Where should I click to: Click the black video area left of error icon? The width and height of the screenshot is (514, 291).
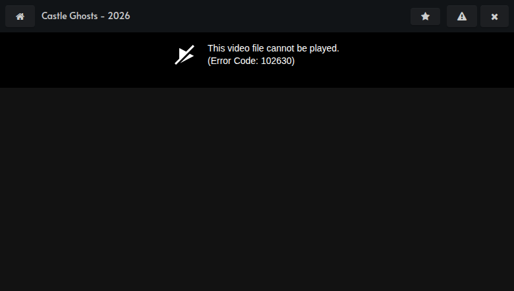pos(85,59)
